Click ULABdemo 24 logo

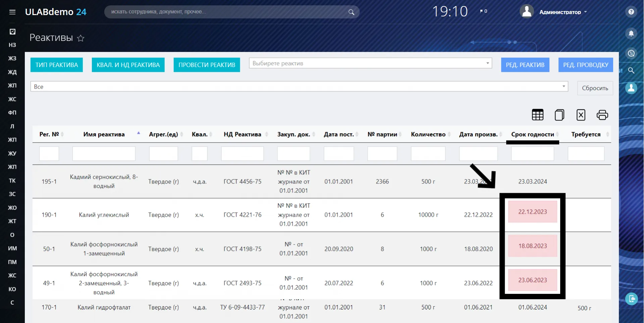[56, 12]
